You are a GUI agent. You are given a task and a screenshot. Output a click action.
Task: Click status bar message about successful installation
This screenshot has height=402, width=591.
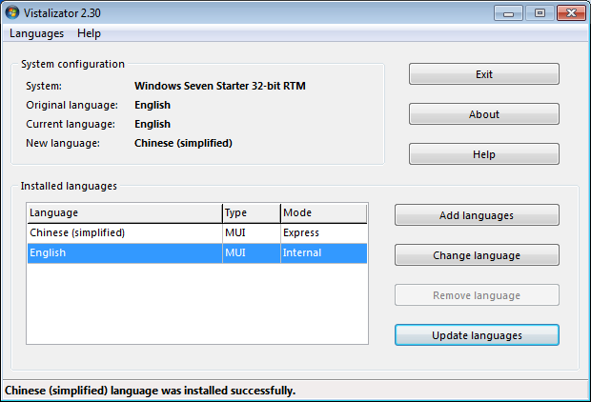click(150, 391)
